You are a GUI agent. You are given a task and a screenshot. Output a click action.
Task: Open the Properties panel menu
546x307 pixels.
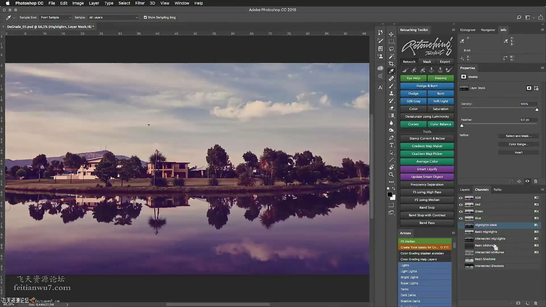(542, 68)
